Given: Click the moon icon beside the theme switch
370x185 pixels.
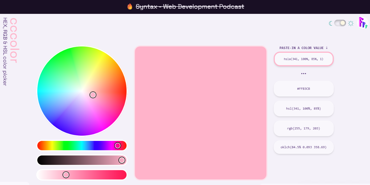Looking at the screenshot, I should point(331,23).
